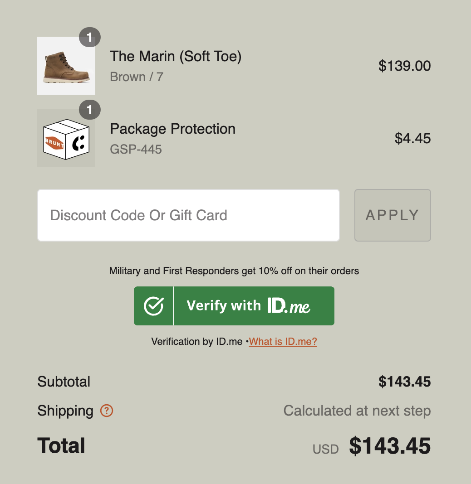The image size is (471, 484).
Task: Click the quantity badge on Package Protection
Action: point(89,110)
